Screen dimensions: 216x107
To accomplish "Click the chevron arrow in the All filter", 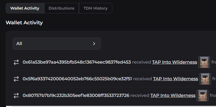I will pos(94,44).
